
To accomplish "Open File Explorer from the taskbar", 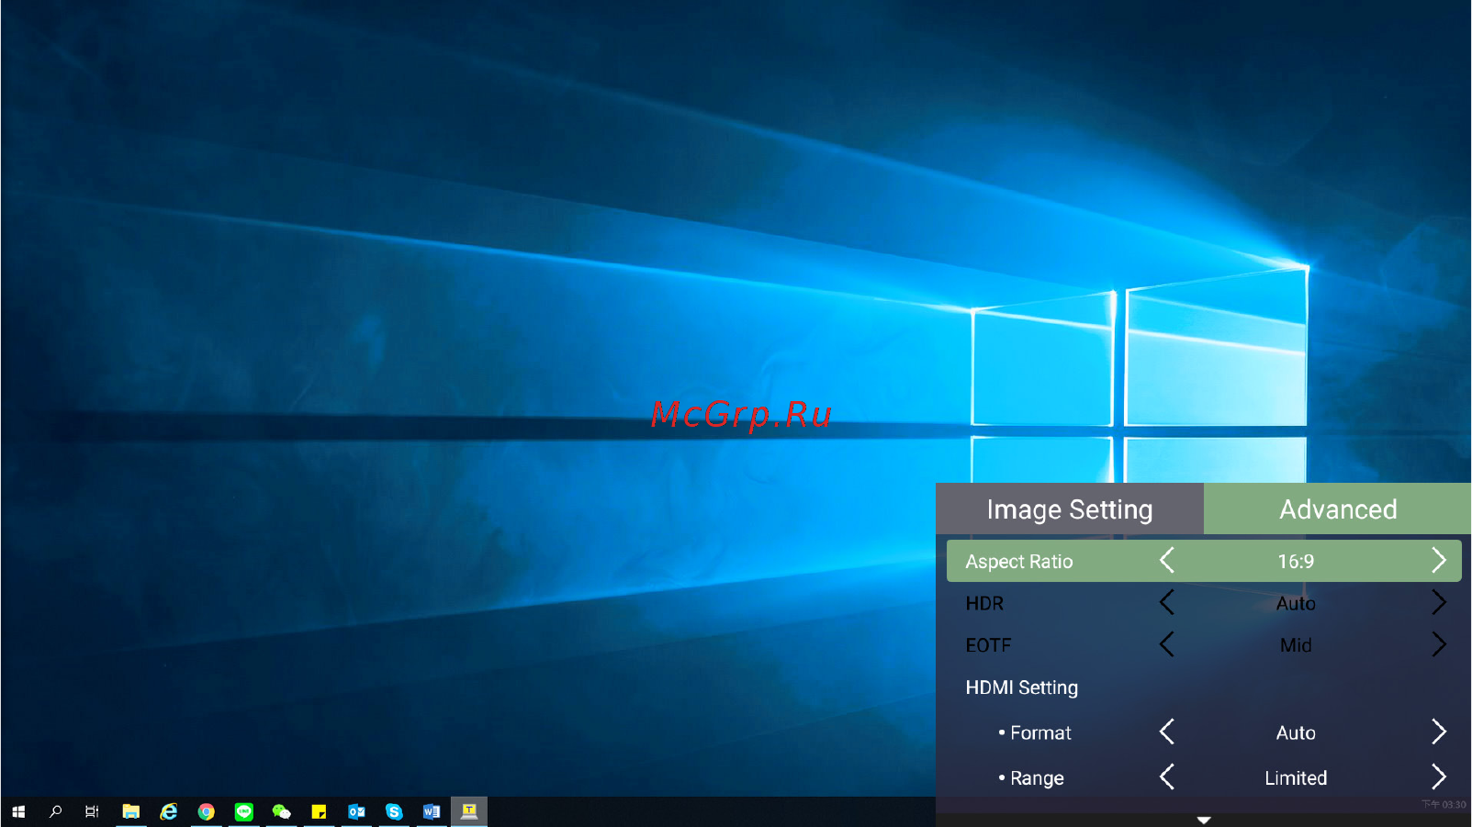I will tap(131, 811).
